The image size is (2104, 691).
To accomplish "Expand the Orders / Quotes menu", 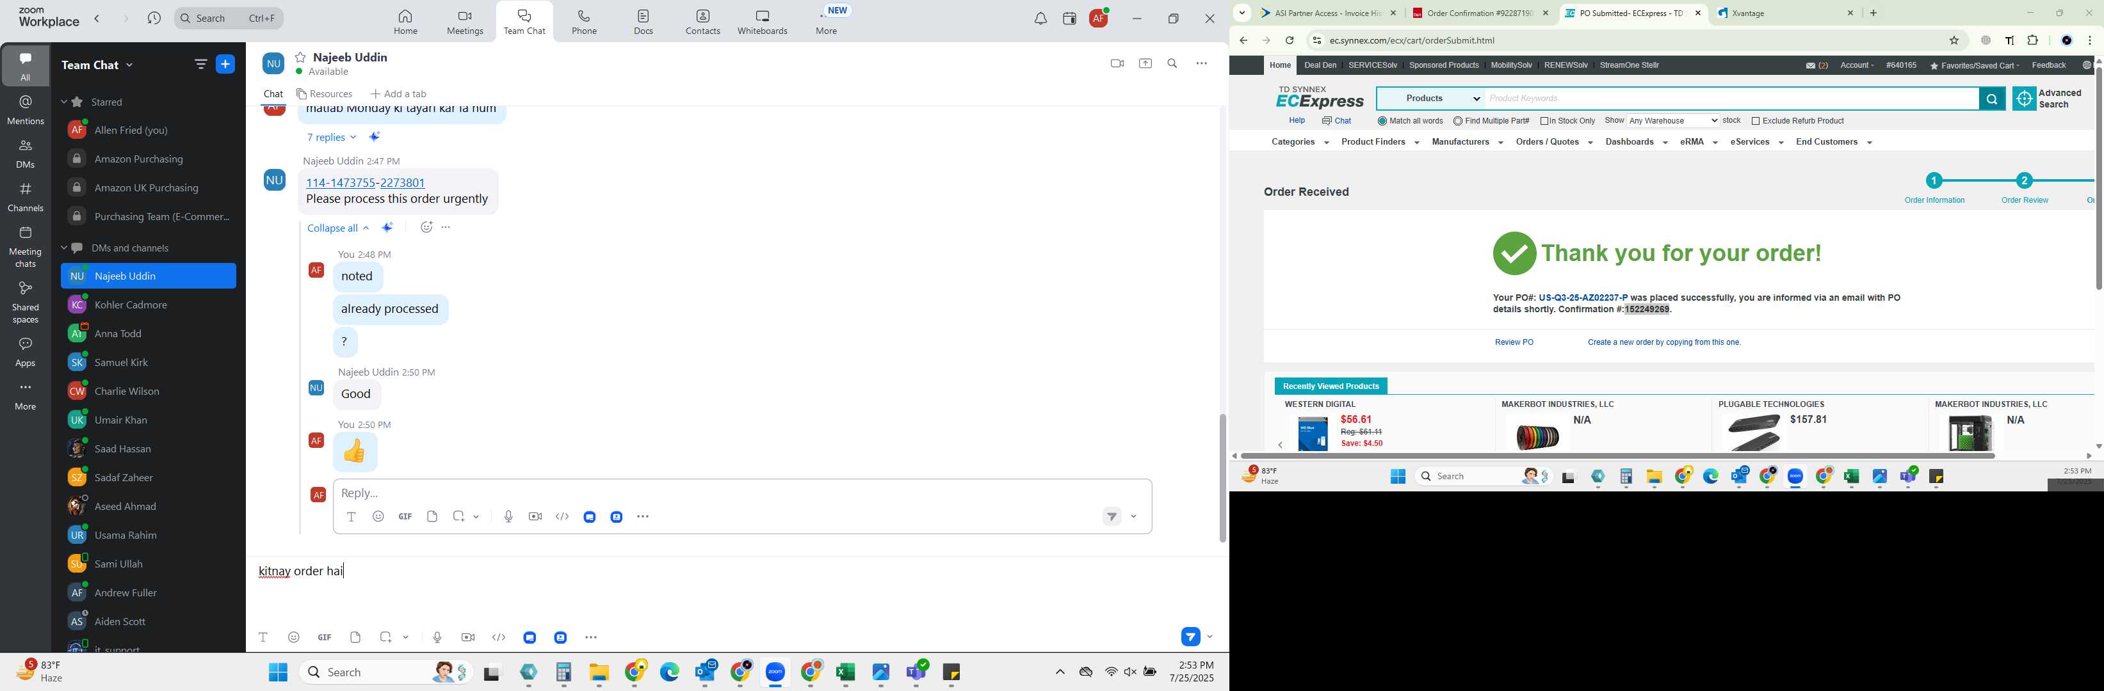I will [x=1553, y=142].
